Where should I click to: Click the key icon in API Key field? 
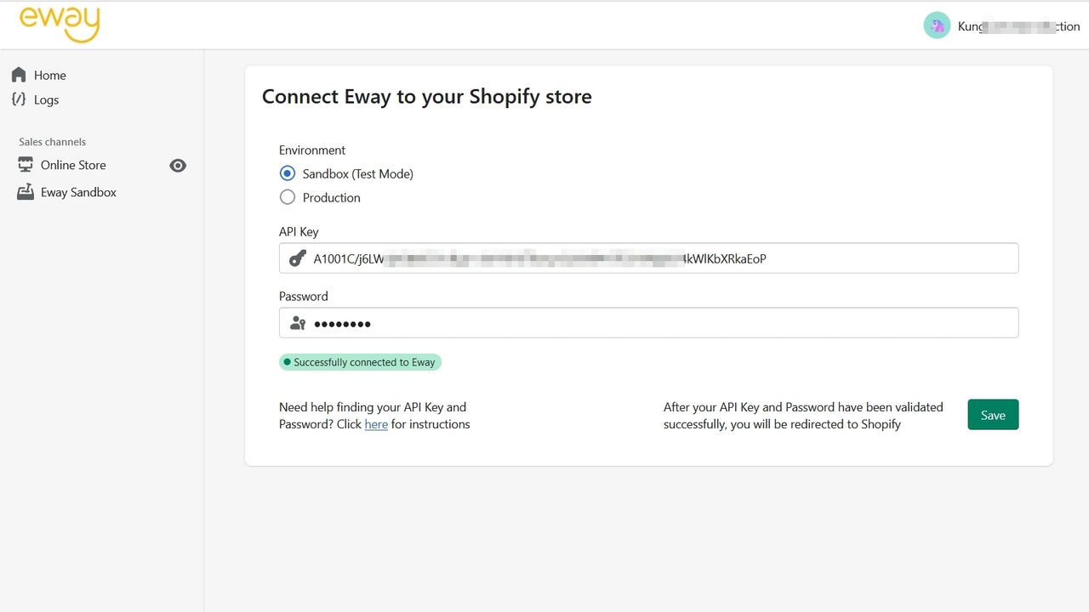(x=297, y=258)
